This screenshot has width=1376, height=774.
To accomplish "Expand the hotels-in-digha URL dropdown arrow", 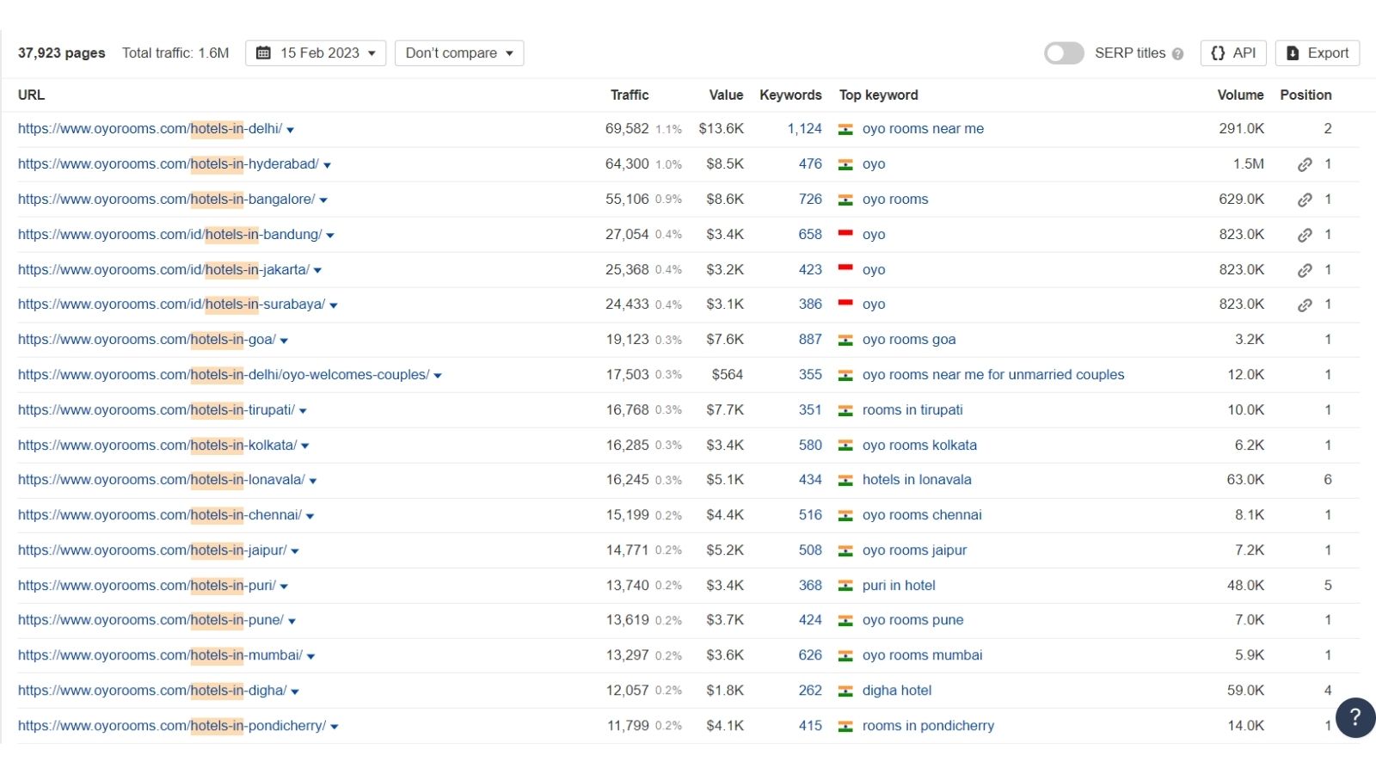I will (x=295, y=691).
